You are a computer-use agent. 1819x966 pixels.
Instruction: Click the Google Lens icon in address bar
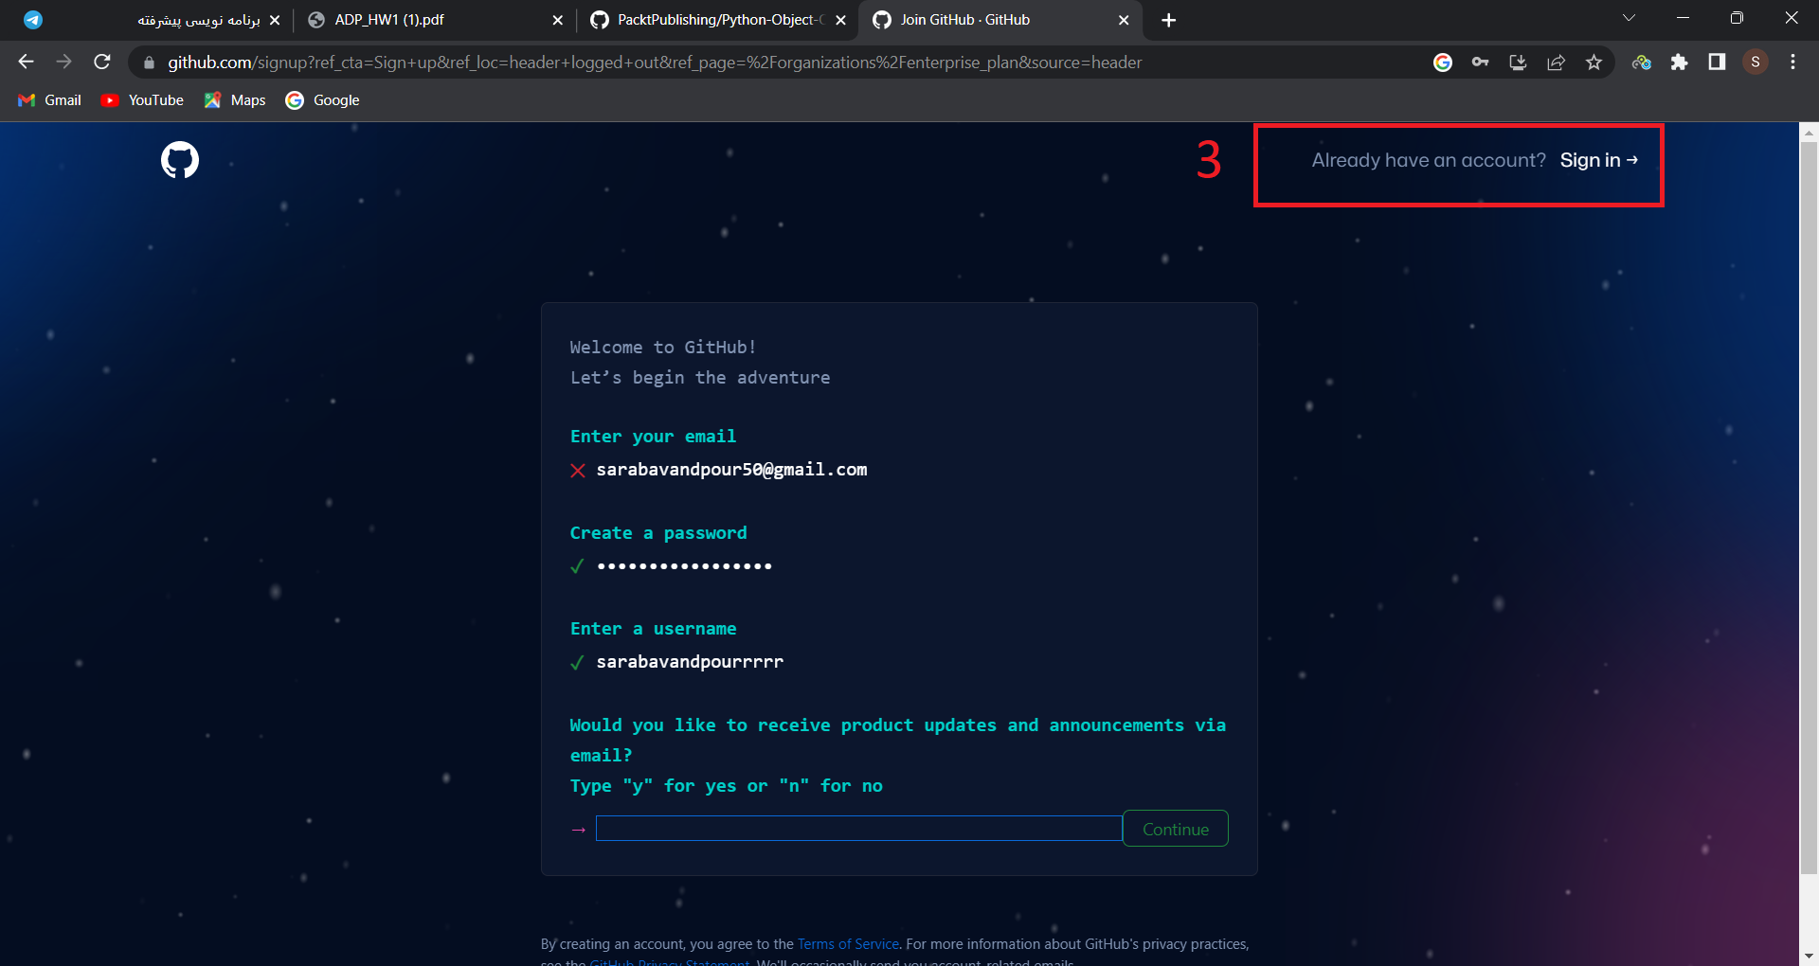click(1442, 62)
